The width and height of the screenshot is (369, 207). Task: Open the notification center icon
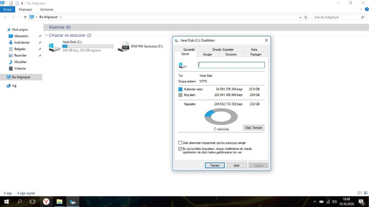click(361, 202)
